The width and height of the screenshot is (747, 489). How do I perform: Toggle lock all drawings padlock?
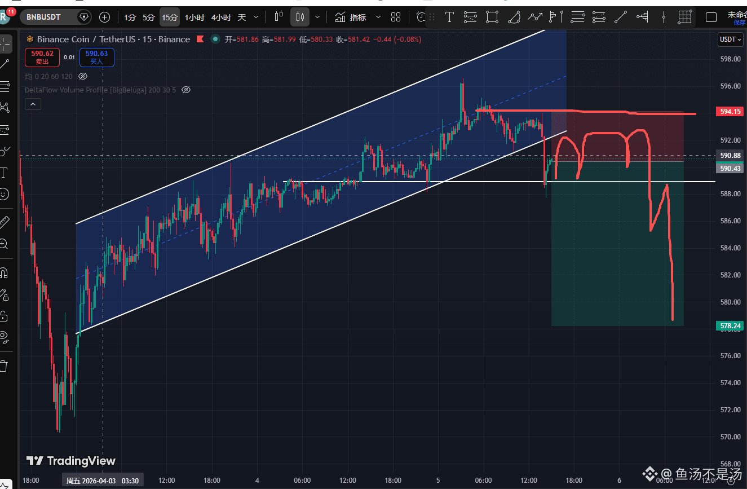(x=5, y=316)
